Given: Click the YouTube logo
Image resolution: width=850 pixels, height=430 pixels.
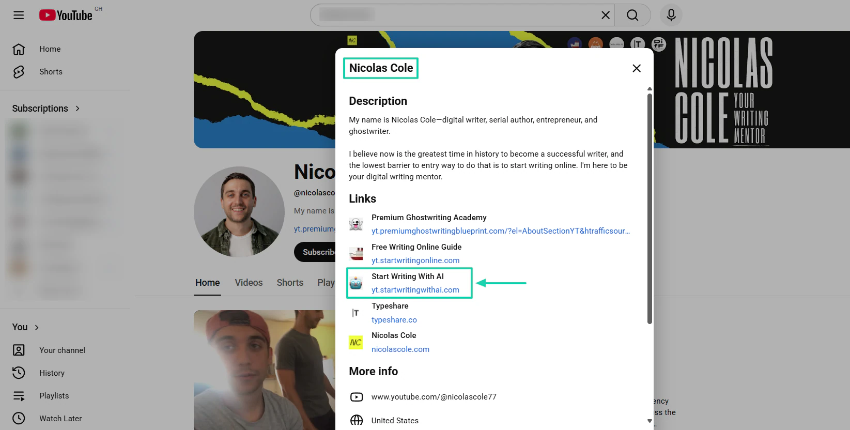Looking at the screenshot, I should point(66,15).
